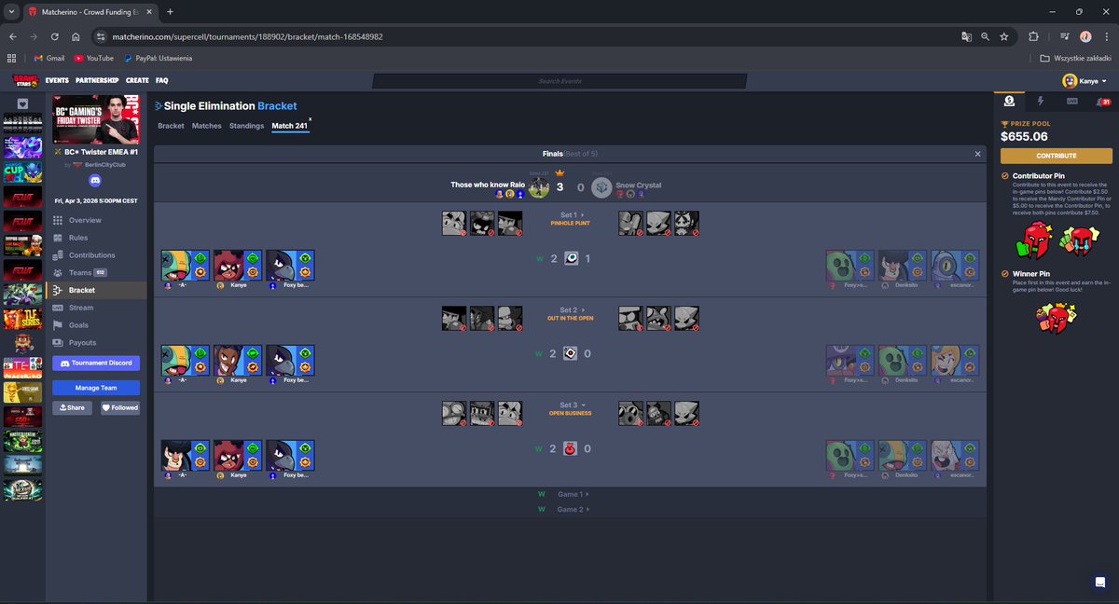Screen dimensions: 1119x604
Task: Select the prize pool dollar icon tab
Action: 1010,101
